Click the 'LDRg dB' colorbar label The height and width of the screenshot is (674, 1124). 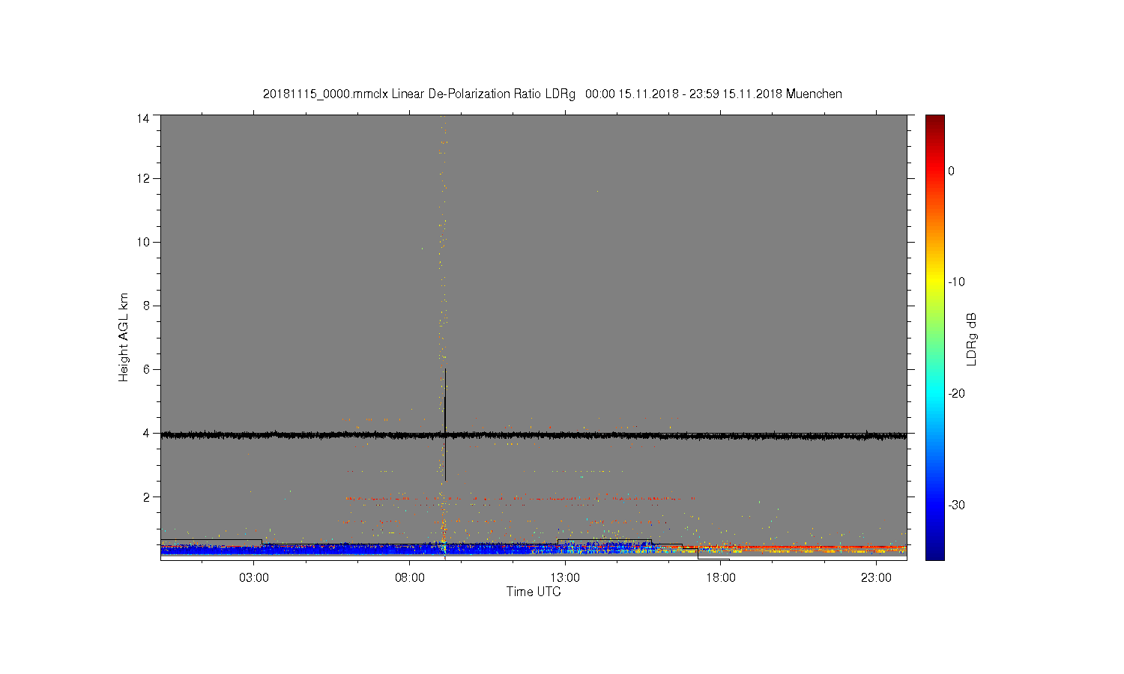pyautogui.click(x=972, y=338)
